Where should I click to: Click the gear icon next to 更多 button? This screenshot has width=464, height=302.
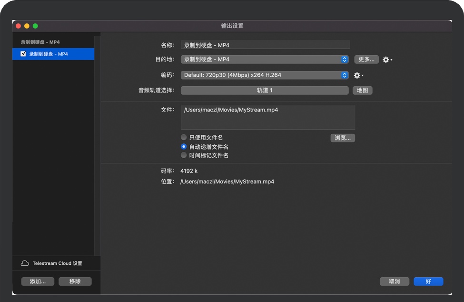point(386,60)
